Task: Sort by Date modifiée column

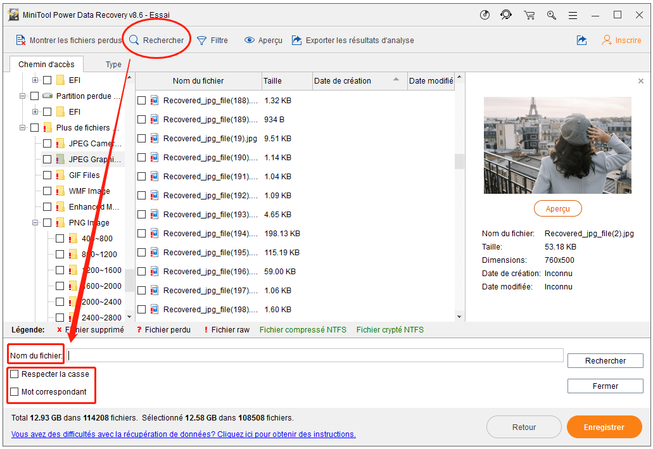Action: 431,81
